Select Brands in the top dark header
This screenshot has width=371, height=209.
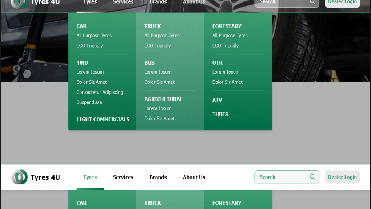[158, 2]
